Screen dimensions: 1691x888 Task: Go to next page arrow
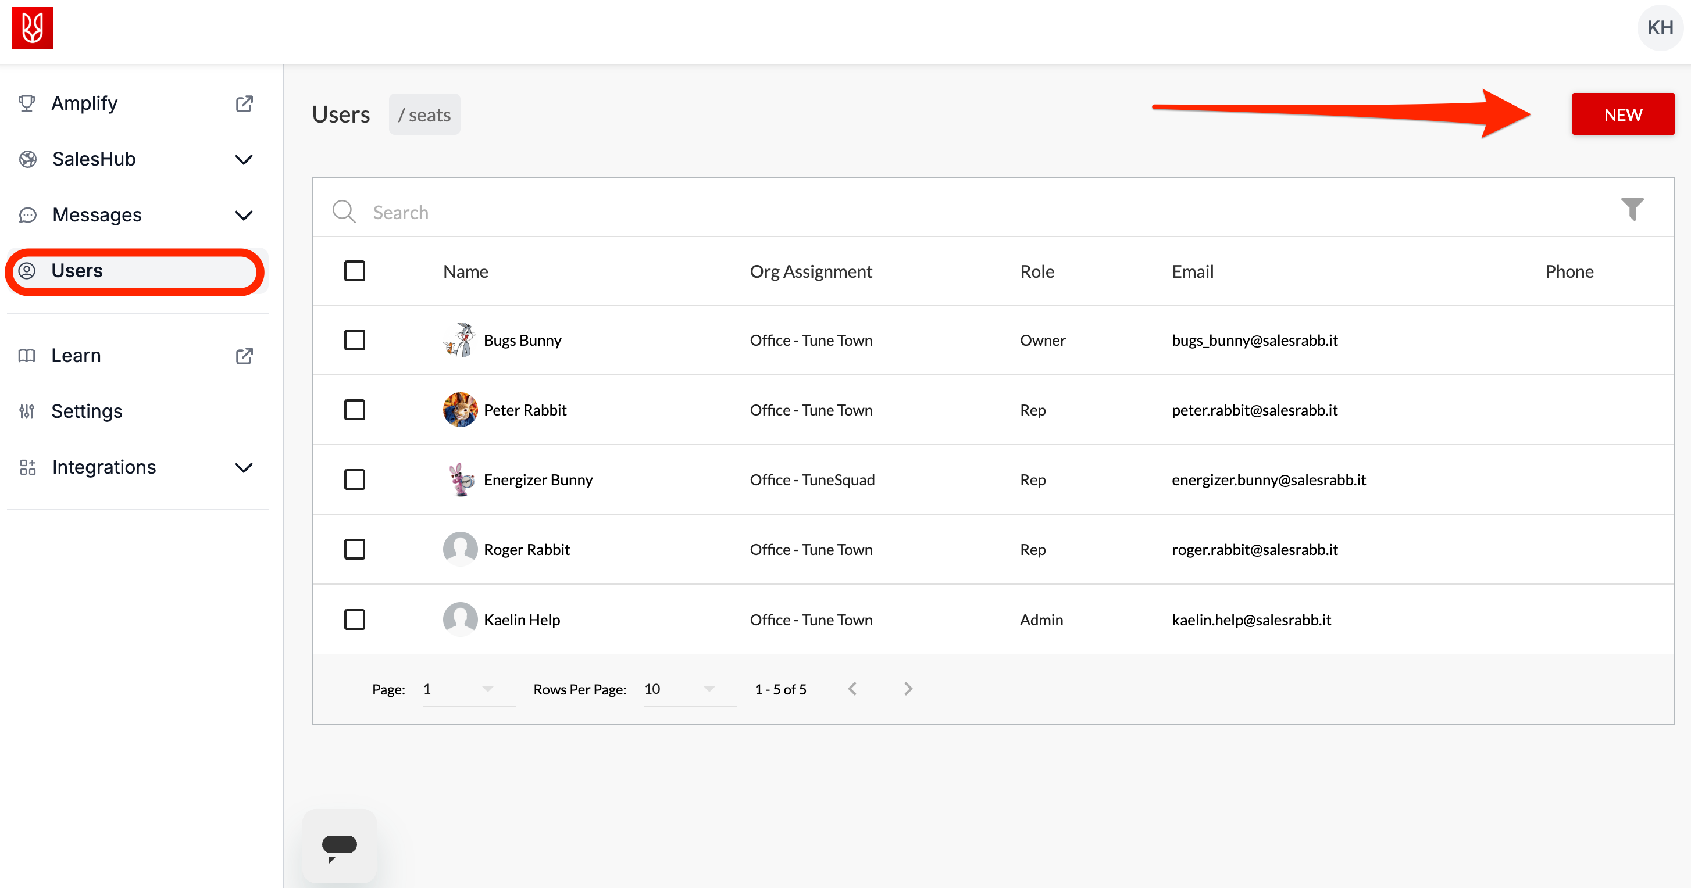tap(908, 689)
